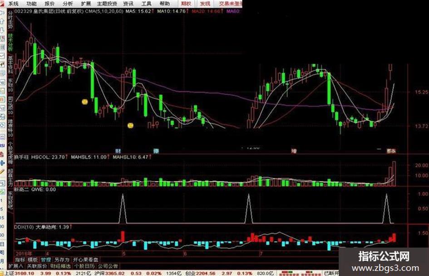The image size is (429, 276).
Task: Click the MAHSL10: 6.47 label
Action: [132, 157]
